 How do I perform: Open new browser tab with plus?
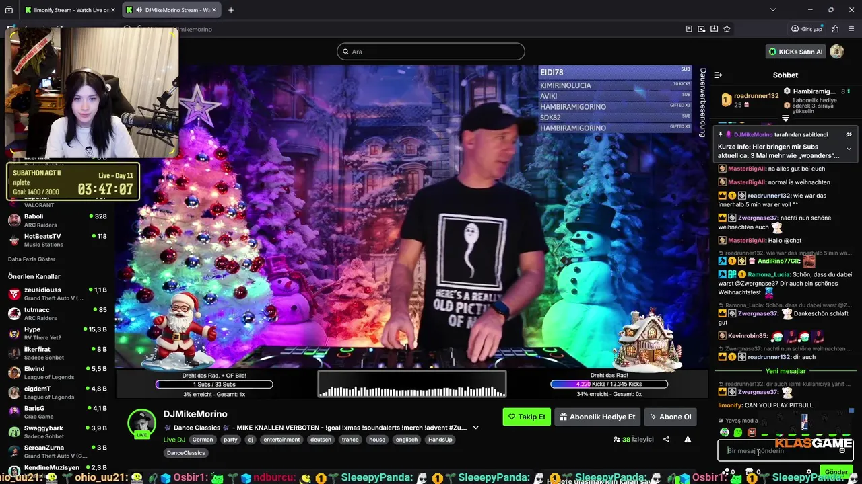click(x=231, y=10)
